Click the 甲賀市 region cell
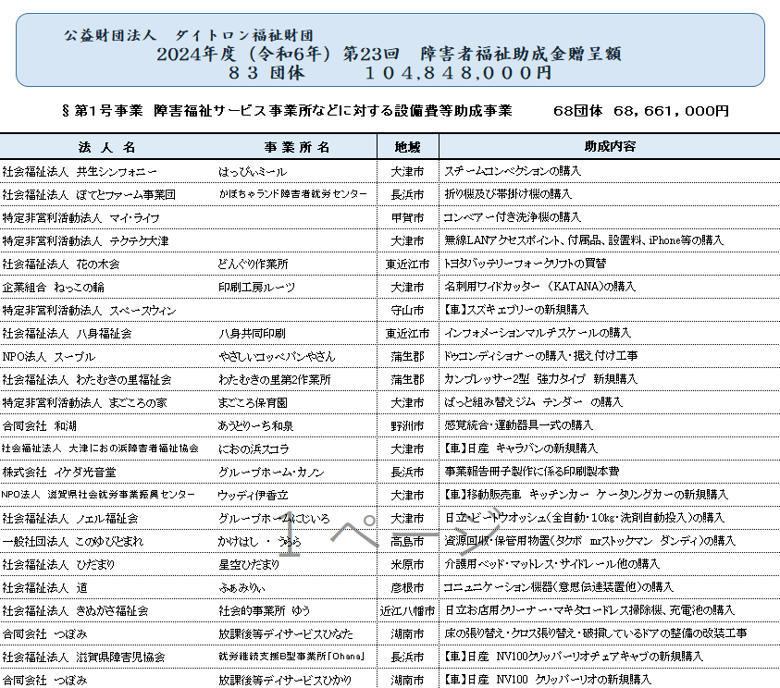The image size is (780, 688). [407, 217]
